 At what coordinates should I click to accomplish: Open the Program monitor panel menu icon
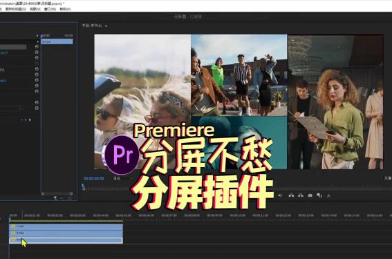(106, 26)
